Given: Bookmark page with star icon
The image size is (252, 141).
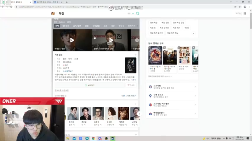Looking at the screenshot, I should pyautogui.click(x=240, y=7).
